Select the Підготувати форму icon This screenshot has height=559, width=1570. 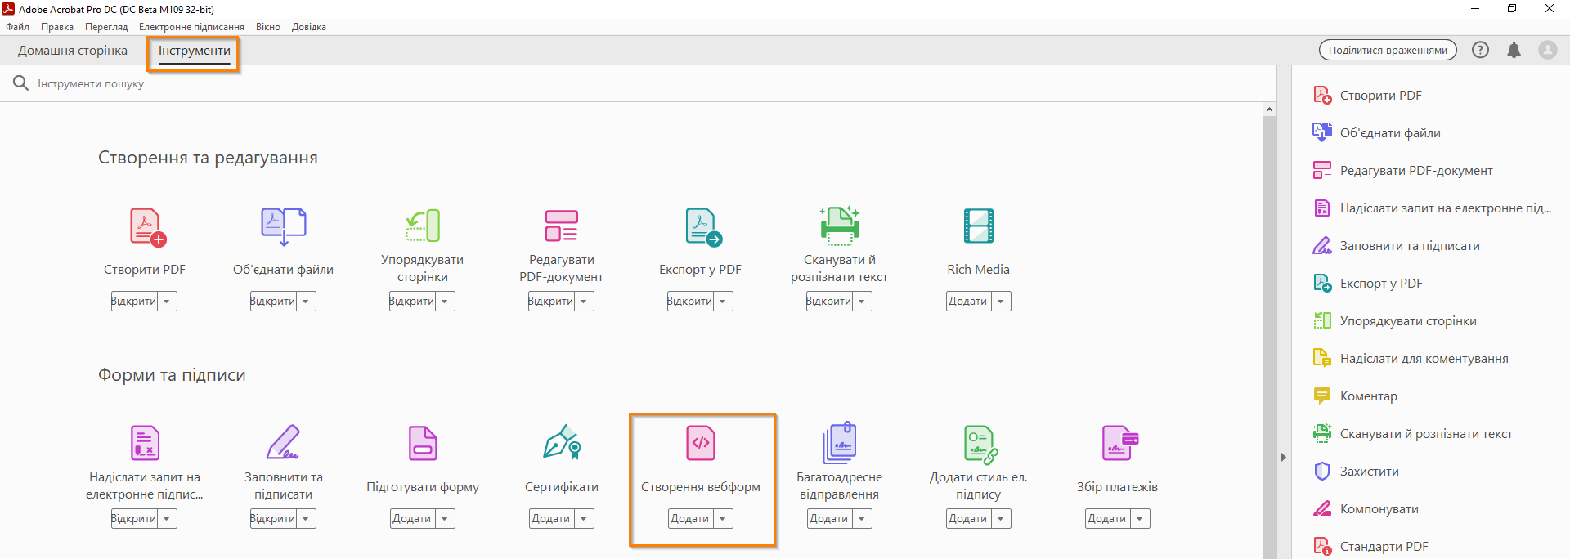[423, 443]
